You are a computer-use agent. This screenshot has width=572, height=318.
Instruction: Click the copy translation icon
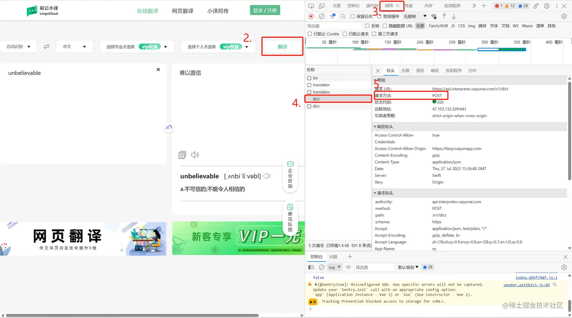pyautogui.click(x=182, y=154)
